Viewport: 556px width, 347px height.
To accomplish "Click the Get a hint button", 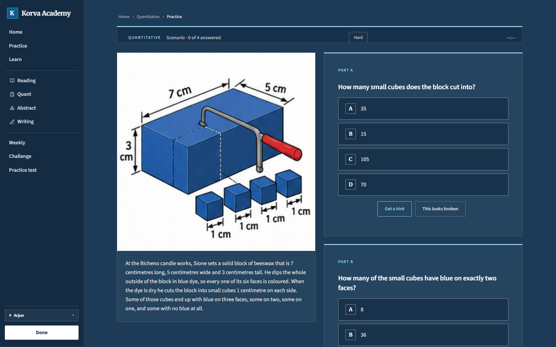I will pos(394,209).
